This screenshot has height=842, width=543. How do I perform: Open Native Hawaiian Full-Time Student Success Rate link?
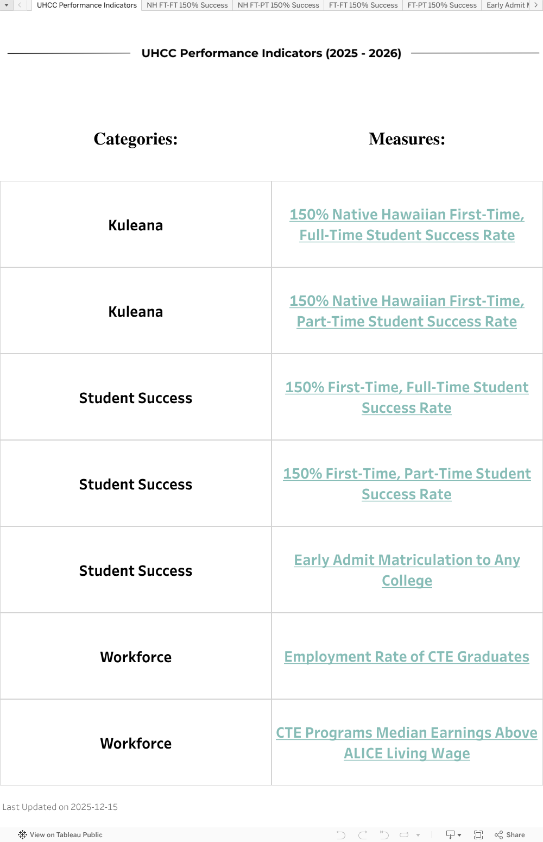[407, 225]
